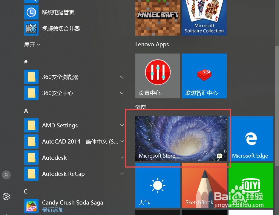Click the A section letter header

pyautogui.click(x=26, y=111)
